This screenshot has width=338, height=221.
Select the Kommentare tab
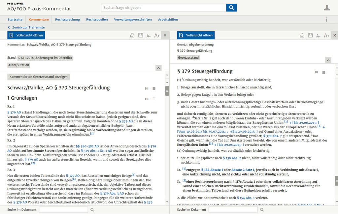pyautogui.click(x=39, y=19)
